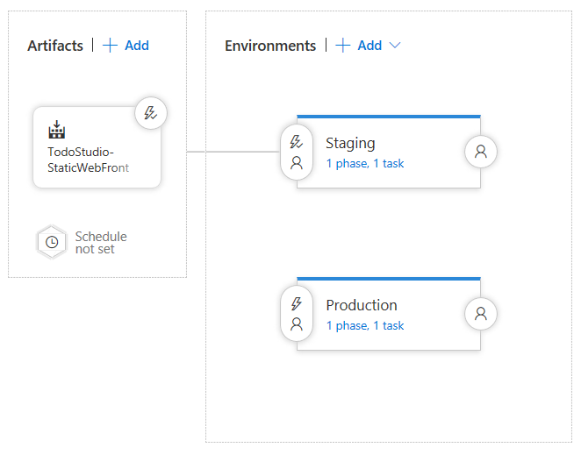Open Production pre-deployment approvers person icon
Screen dimensions: 581x455
point(297,324)
